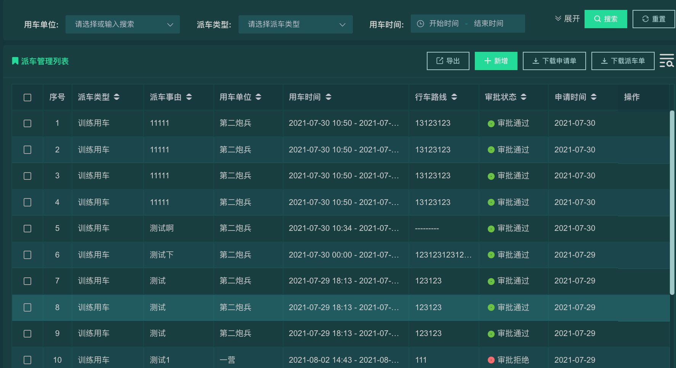676x368 pixels.
Task: Expand more filters with 展开
Action: point(567,19)
